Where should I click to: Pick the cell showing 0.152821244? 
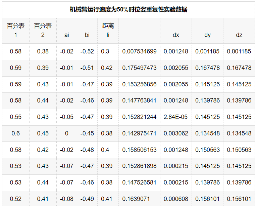[x=139, y=117]
